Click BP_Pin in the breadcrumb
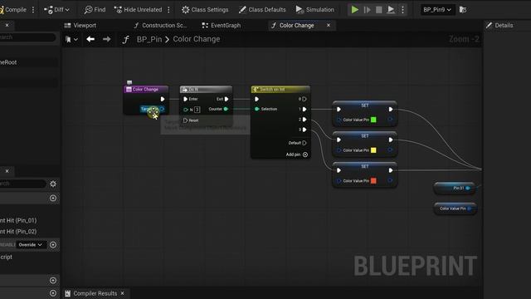Screen dimensions: 531x299 coord(149,39)
